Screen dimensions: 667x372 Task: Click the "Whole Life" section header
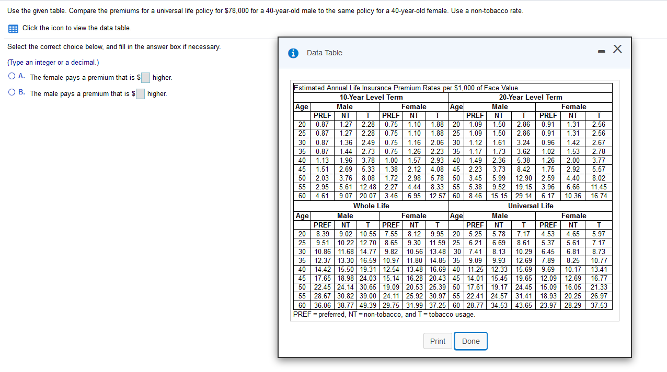(371, 206)
